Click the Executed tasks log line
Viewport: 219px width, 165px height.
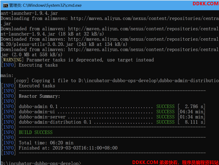click(x=37, y=86)
